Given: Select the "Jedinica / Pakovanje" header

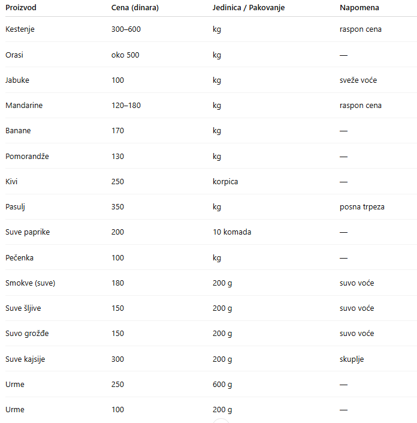Looking at the screenshot, I should point(248,8).
